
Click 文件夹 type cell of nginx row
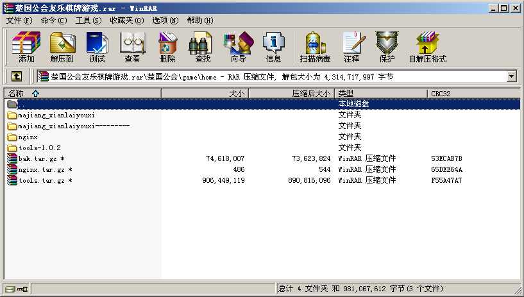tap(350, 136)
